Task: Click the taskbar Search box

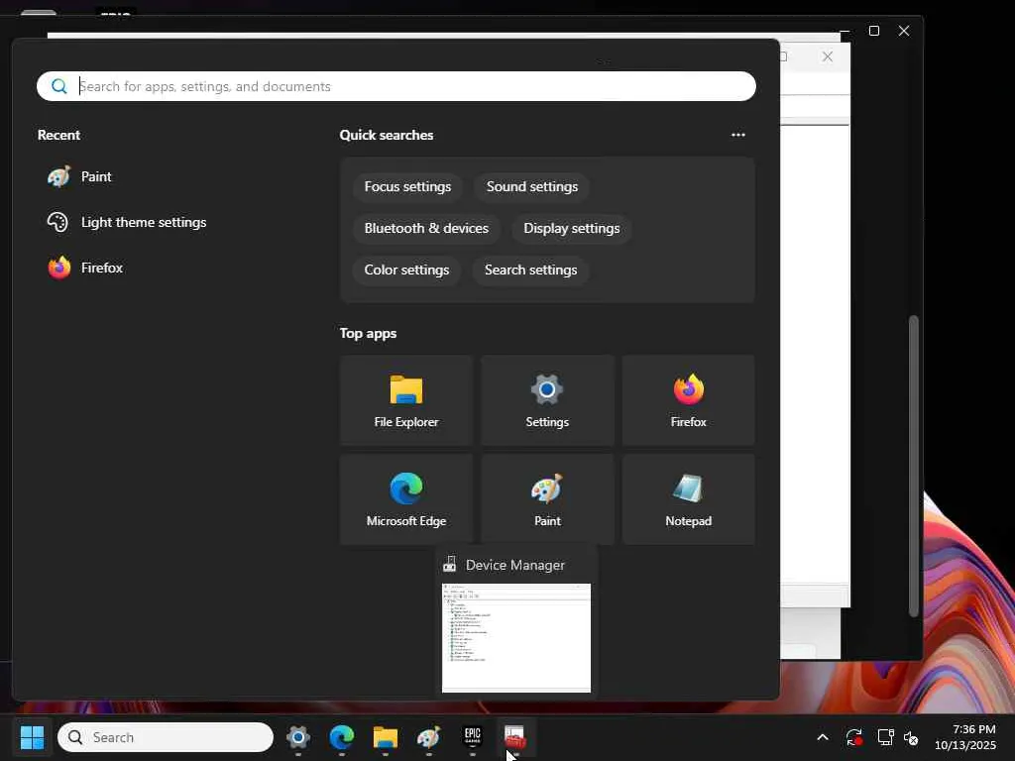Action: tap(166, 737)
